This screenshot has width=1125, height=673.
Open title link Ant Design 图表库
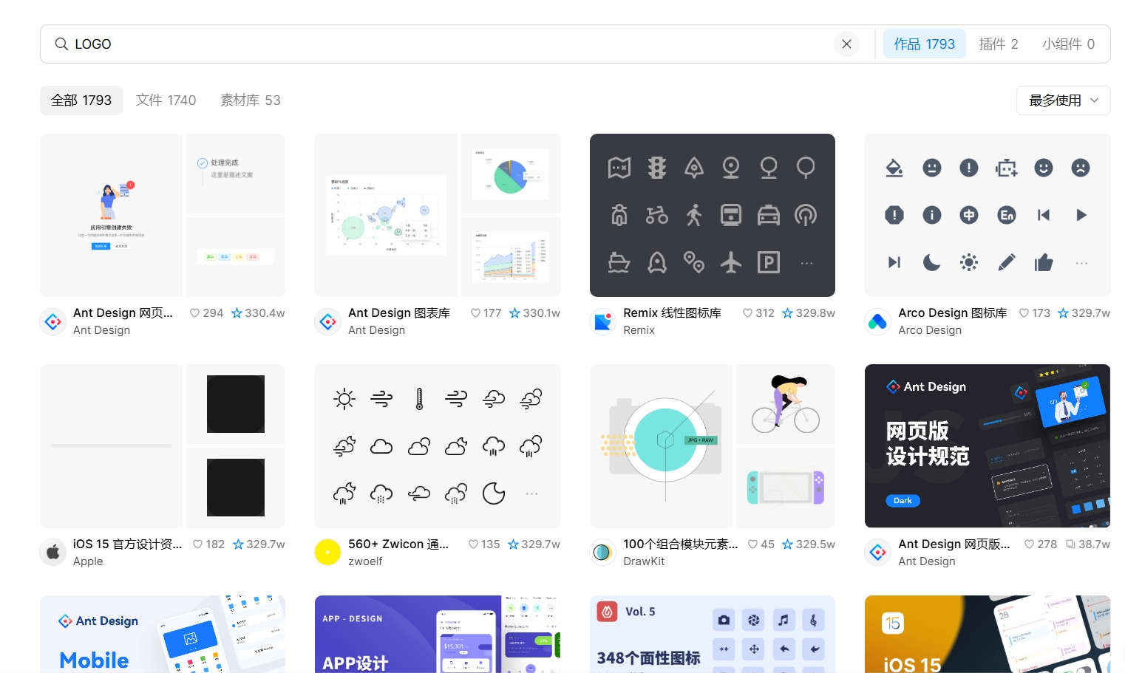pos(399,313)
